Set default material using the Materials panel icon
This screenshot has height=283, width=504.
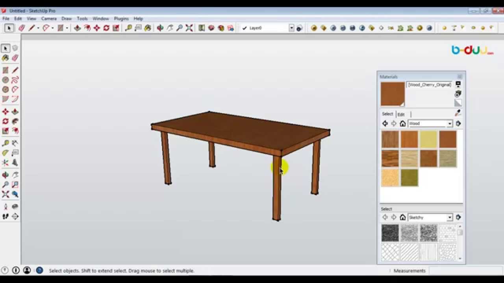[x=458, y=103]
